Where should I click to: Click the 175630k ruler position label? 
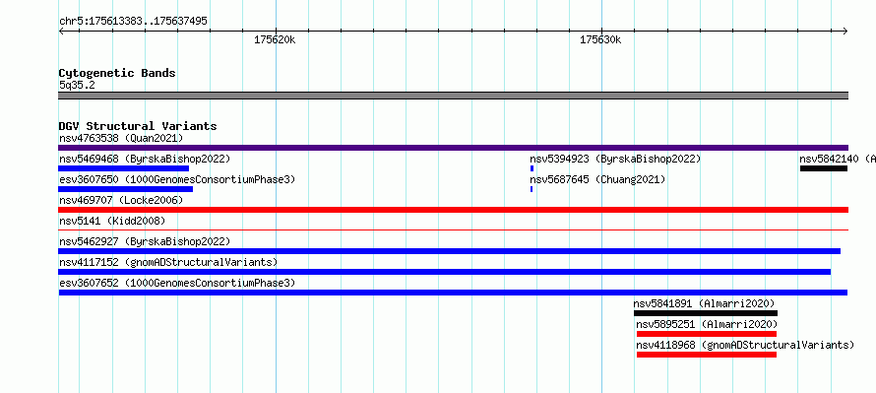point(600,40)
